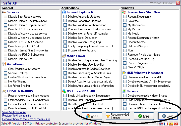The height and width of the screenshot is (126, 181).
Task: Check Disable UPNP/SSDP service
Action: (x=5, y=42)
